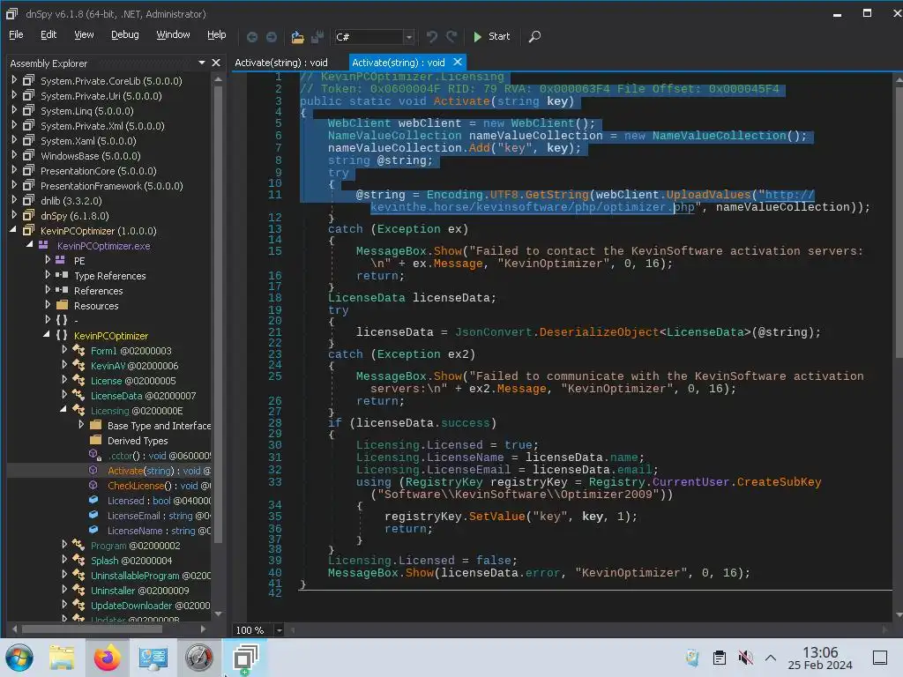The width and height of the screenshot is (903, 677).
Task: Select the Type References node
Action: click(109, 276)
